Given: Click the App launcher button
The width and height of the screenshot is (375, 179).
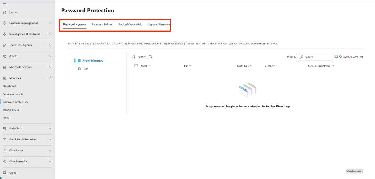Looking at the screenshot, I should tap(354, 171).
